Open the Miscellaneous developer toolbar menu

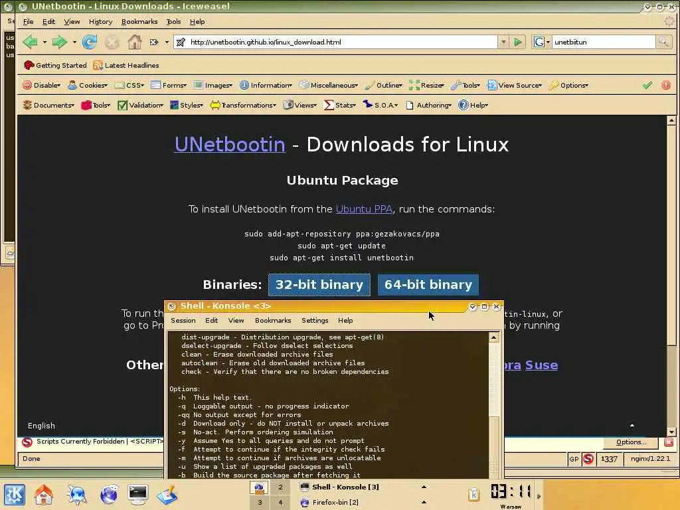(x=328, y=85)
